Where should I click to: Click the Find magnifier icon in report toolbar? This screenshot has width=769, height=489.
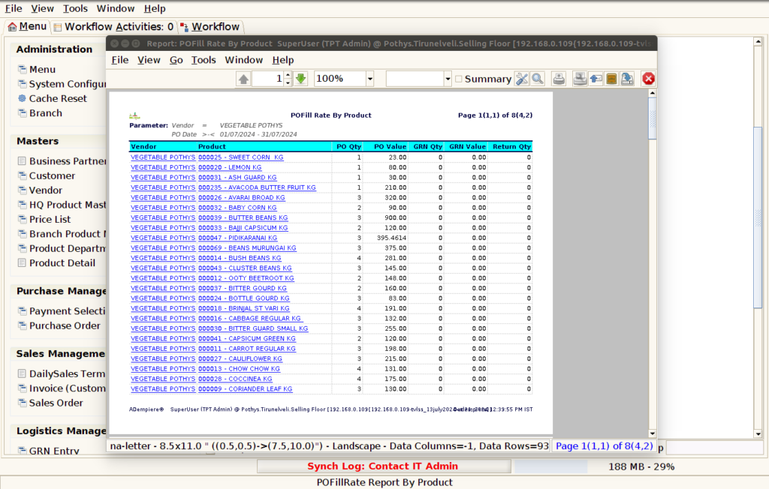click(x=538, y=79)
